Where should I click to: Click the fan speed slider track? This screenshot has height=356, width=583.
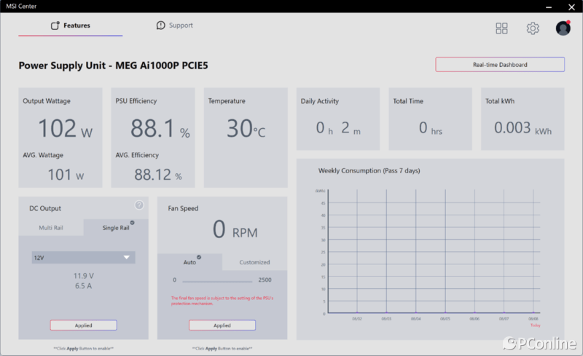point(217,281)
